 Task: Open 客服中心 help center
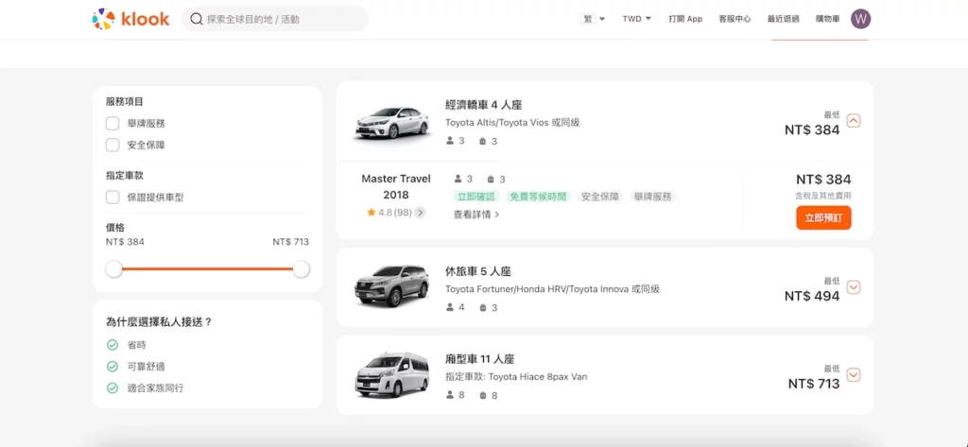point(735,19)
